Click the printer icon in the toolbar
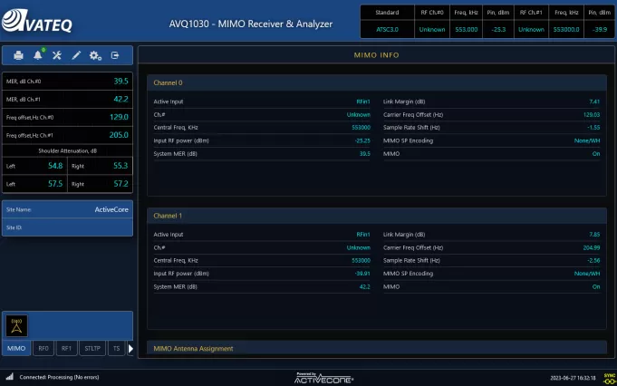 (18, 55)
